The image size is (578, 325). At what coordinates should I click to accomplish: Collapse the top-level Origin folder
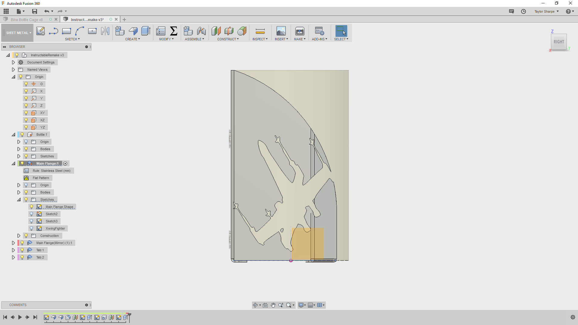click(x=13, y=77)
